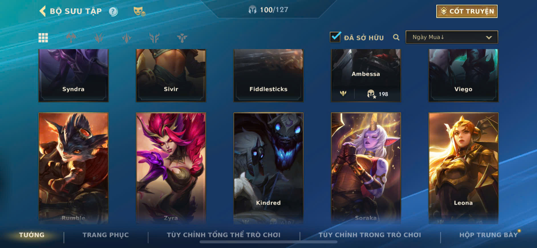
Task: Open Tùy Chỉnh Tổng Thể Trò Chơi tab
Action: point(224,235)
